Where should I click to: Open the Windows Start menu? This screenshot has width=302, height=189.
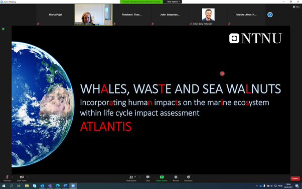tap(4, 186)
